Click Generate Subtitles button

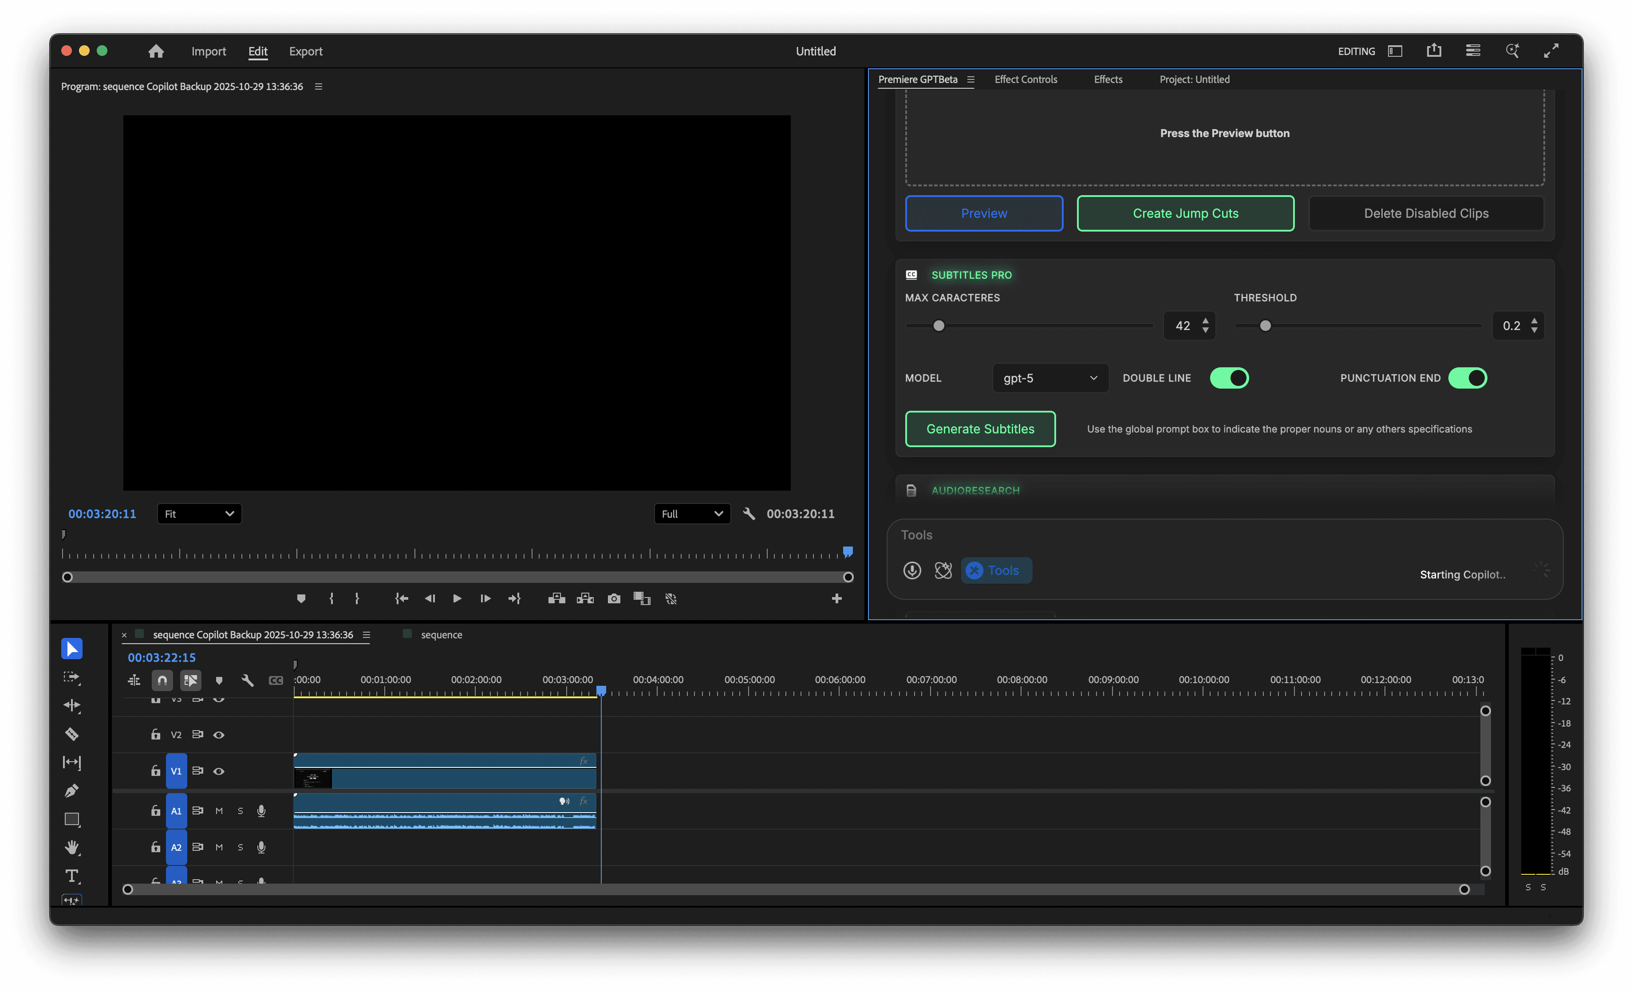tap(979, 429)
